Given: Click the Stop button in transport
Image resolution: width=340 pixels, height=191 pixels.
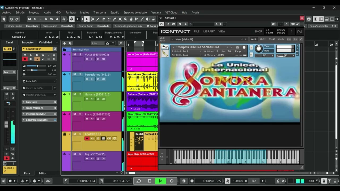Looking at the screenshot, I should 150,181.
